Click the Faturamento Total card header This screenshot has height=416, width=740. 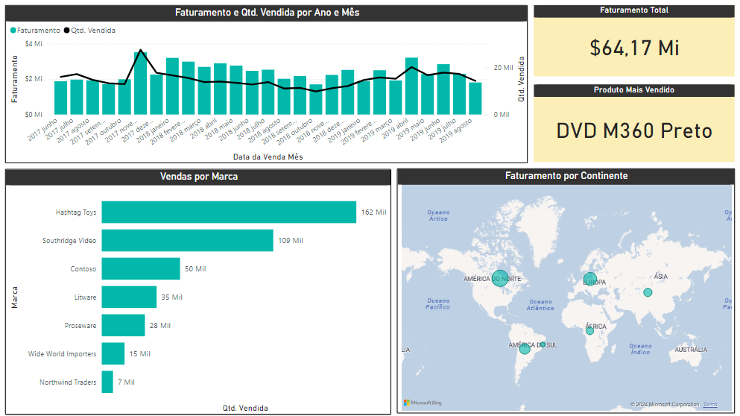tap(634, 10)
